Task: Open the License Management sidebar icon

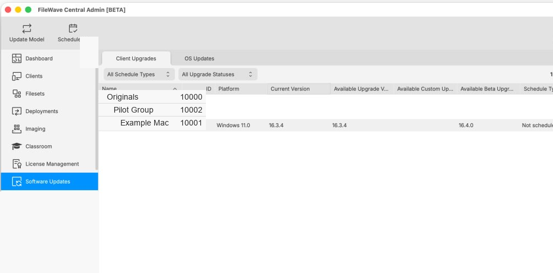Action: coord(16,164)
